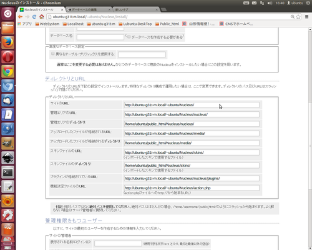
Task: Open the system power gear menu
Action: 308,3
